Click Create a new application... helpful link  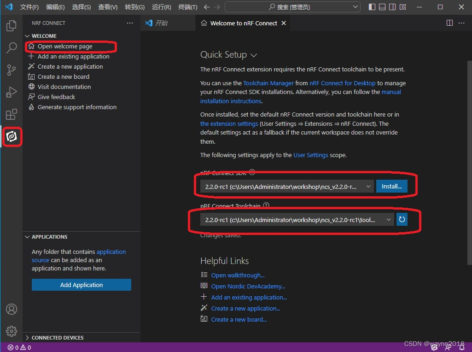point(245,309)
